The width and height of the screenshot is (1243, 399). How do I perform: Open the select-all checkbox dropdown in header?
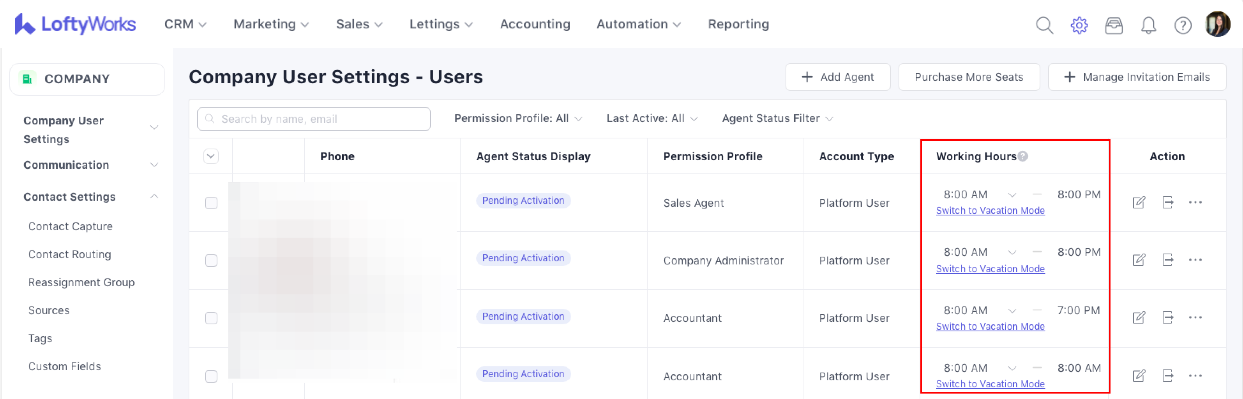pos(211,156)
